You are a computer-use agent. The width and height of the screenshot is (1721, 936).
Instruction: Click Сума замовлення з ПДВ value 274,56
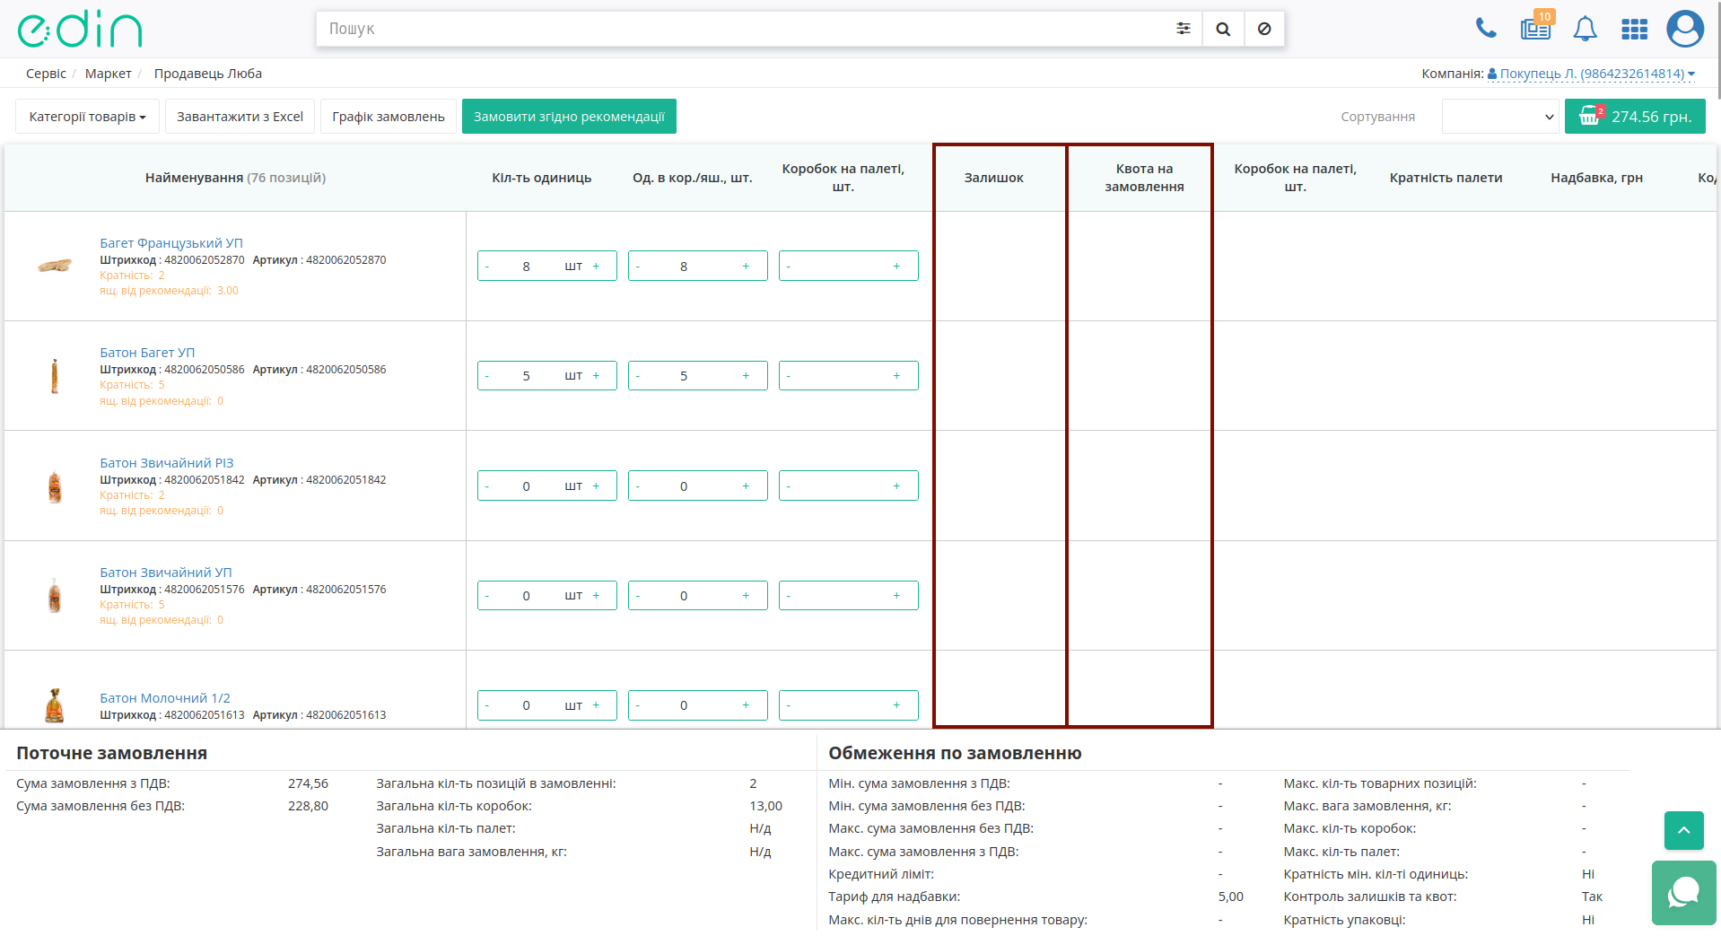tap(308, 783)
